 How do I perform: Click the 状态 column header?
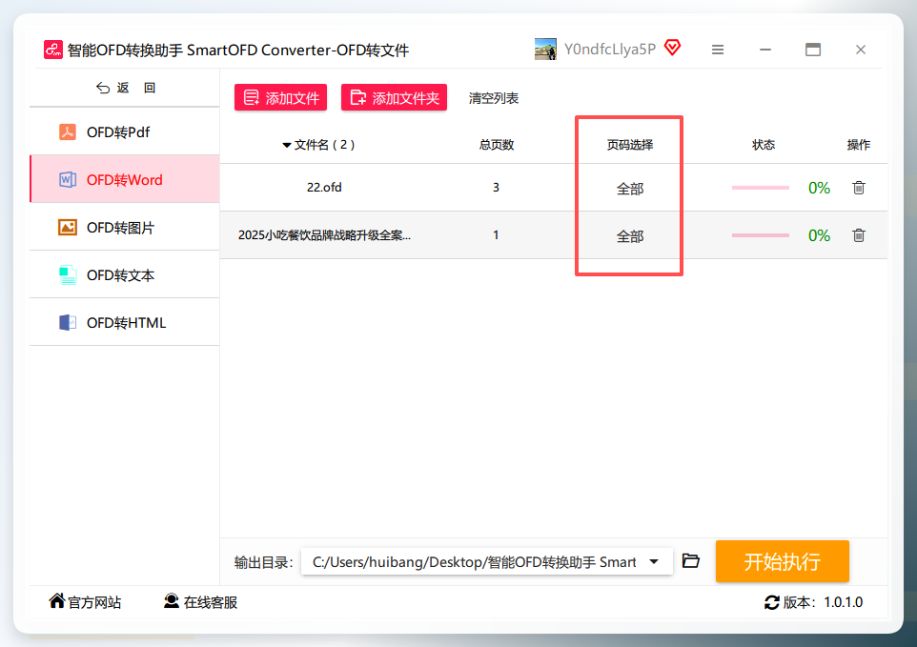[764, 145]
